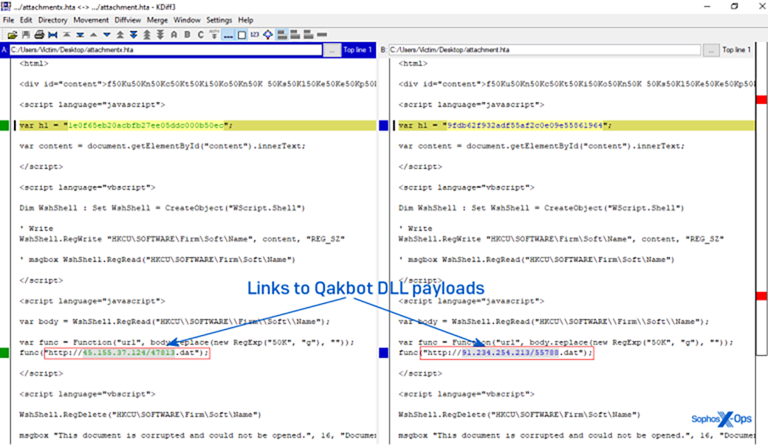The image size is (768, 445).
Task: Click 'var h1' highlighted line in pane B
Action: coord(574,125)
